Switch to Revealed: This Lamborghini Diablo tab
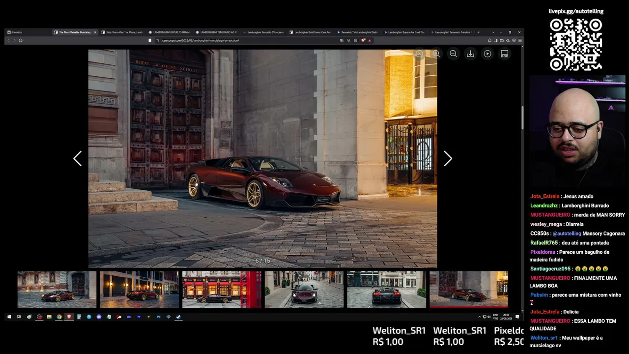 click(x=358, y=32)
